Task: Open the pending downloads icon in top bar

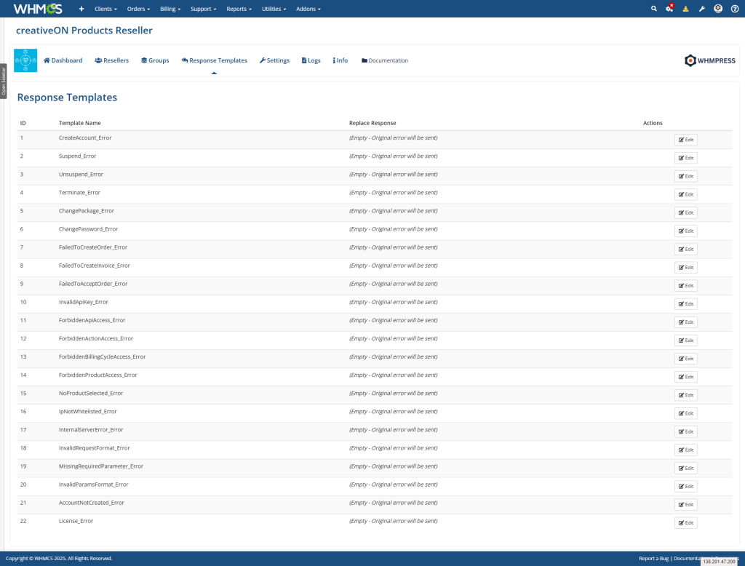Action: coord(685,8)
